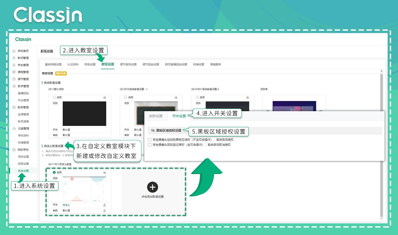Open the 存储设置 tab
Screen dimensions: 398x235
198,64
